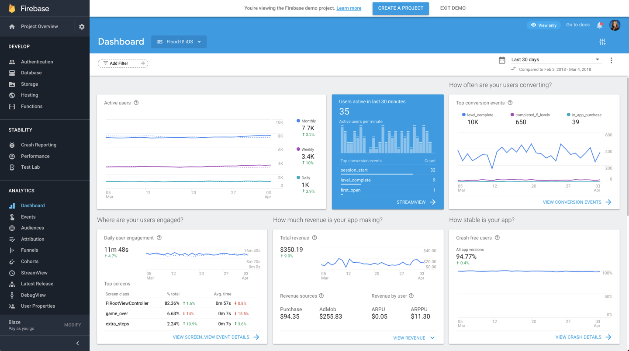Toggle the View only mode badge
629x351 pixels.
coord(543,25)
